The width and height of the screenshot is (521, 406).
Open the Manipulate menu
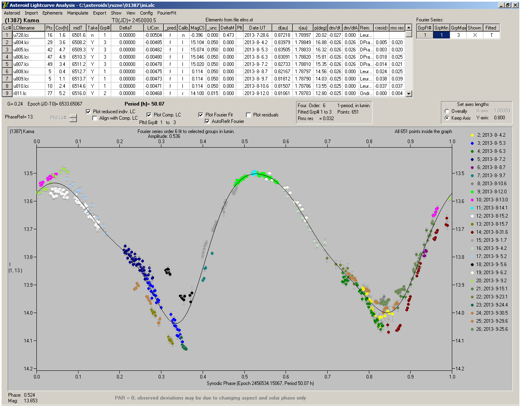pyautogui.click(x=78, y=13)
